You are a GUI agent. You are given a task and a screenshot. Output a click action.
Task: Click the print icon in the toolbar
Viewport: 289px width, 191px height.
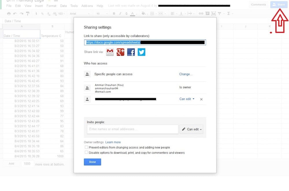[9, 14]
